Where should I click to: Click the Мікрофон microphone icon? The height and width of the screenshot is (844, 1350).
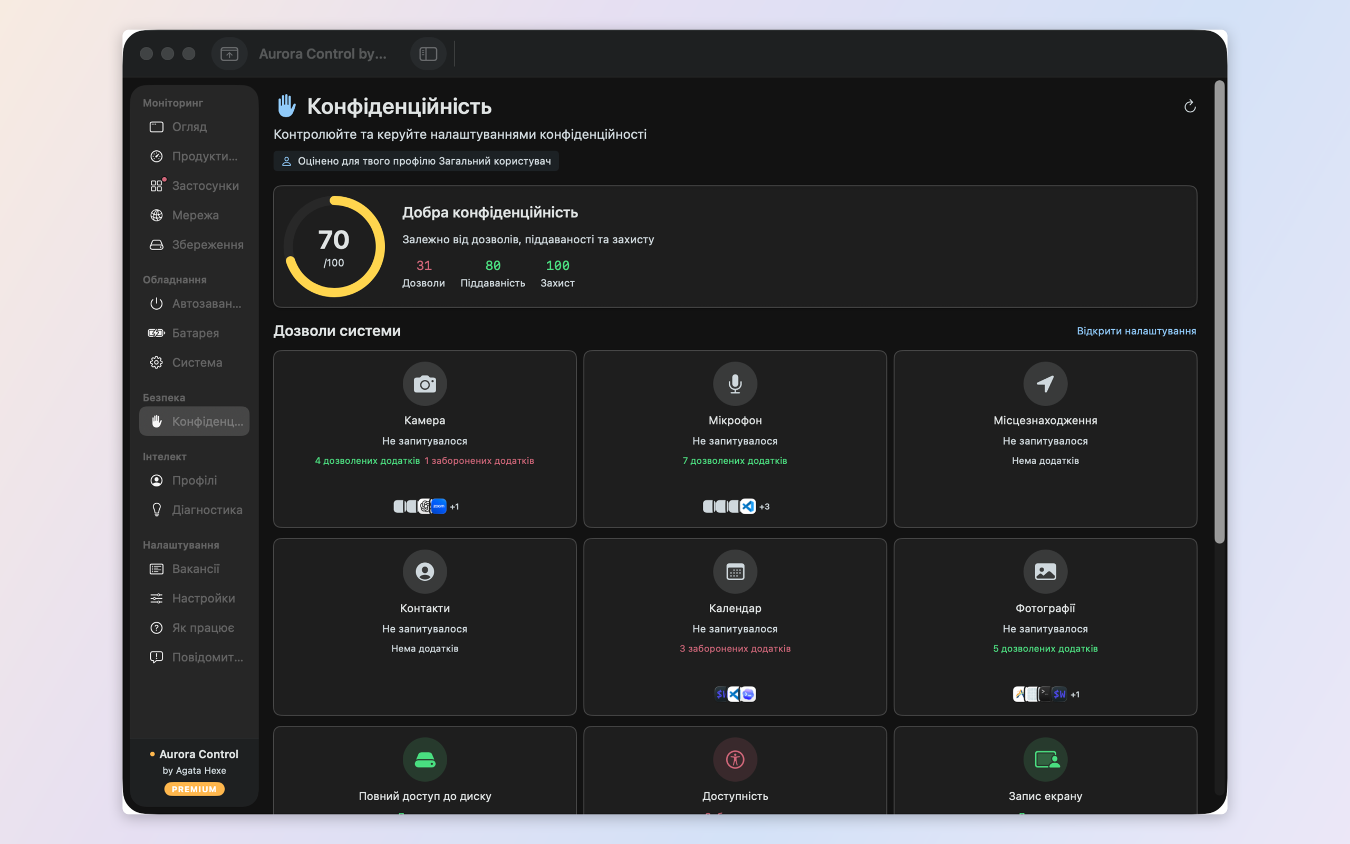click(x=735, y=384)
